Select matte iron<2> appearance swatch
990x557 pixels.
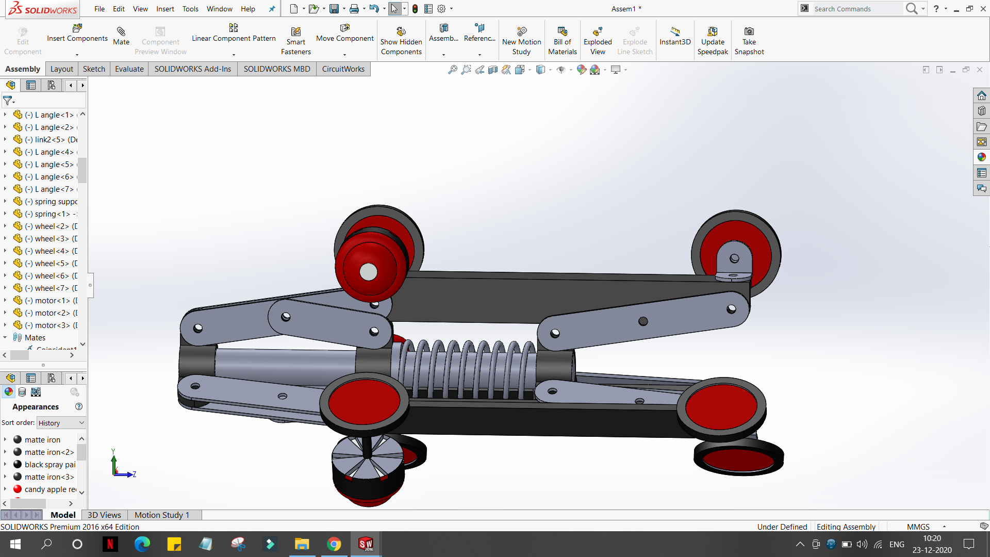point(18,452)
